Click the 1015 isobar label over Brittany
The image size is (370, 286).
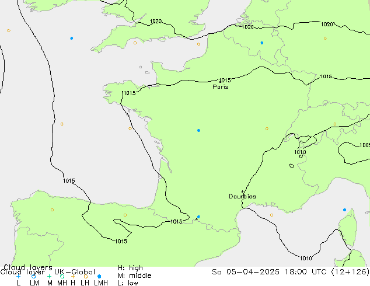[x=130, y=93]
